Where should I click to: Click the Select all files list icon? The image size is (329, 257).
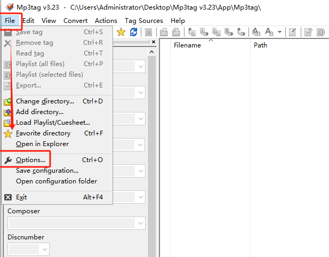[x=149, y=33]
